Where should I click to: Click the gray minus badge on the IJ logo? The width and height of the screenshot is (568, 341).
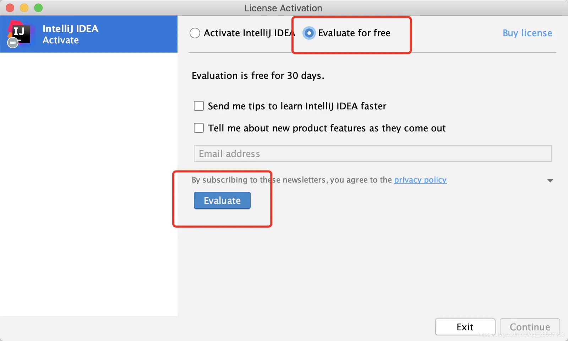tap(13, 43)
